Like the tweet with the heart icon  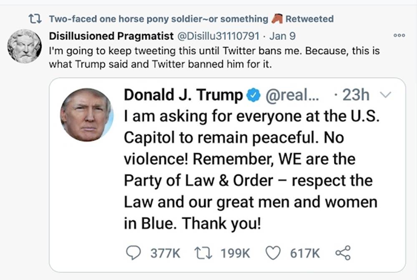274,253
